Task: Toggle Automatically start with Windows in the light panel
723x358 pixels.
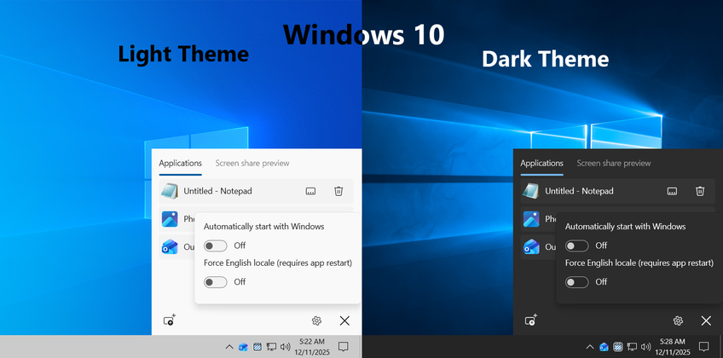Action: coord(216,245)
